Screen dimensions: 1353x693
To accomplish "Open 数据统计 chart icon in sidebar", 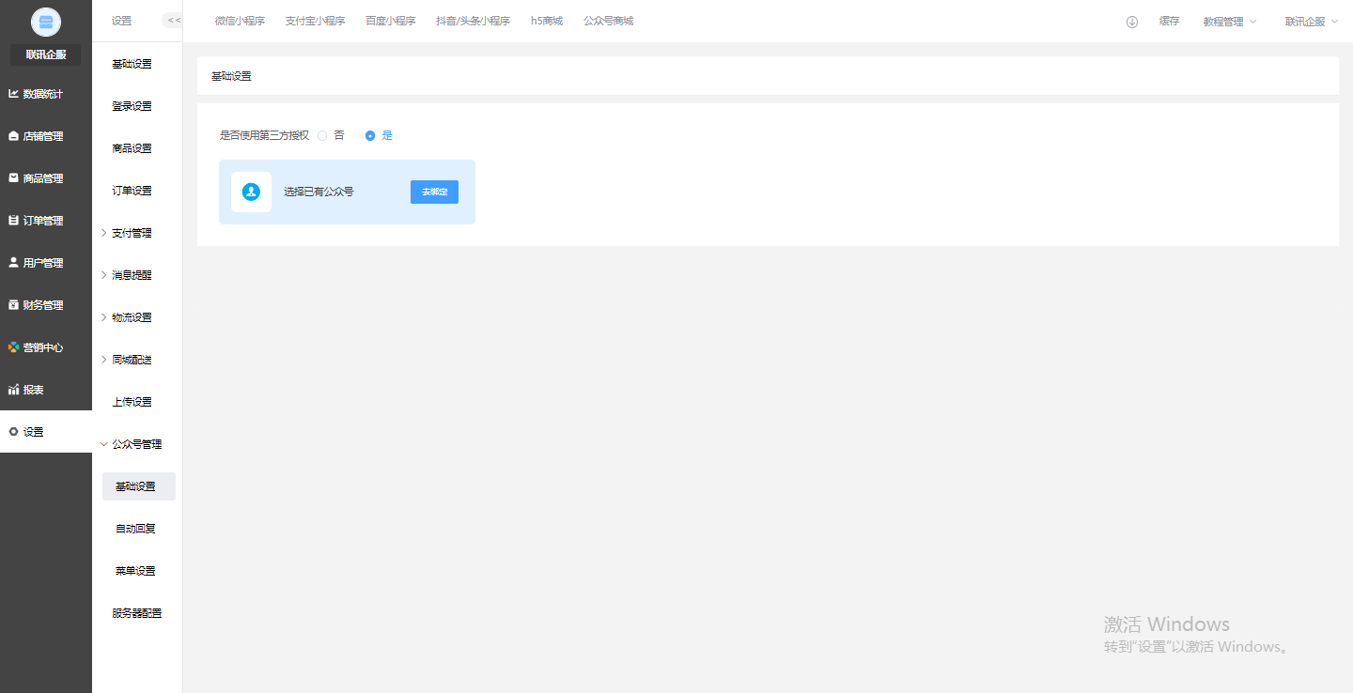I will pyautogui.click(x=13, y=94).
